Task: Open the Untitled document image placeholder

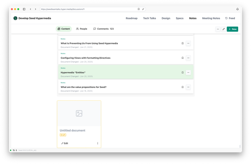Action: pos(79,113)
